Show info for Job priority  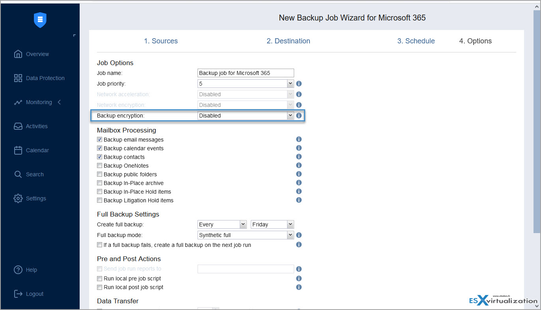299,84
